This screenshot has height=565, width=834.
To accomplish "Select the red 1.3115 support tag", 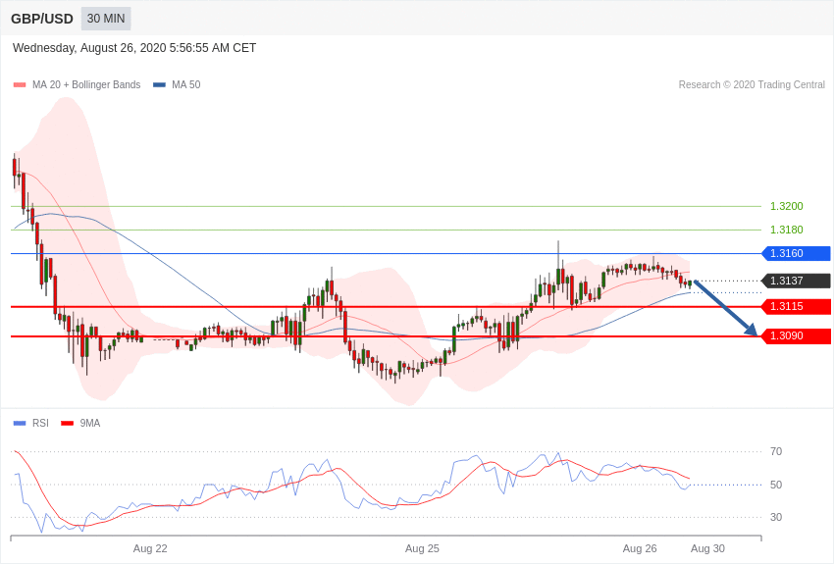I will (796, 307).
